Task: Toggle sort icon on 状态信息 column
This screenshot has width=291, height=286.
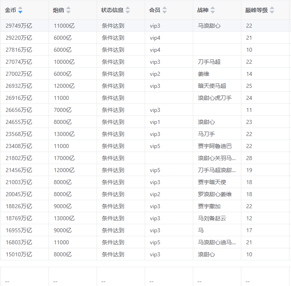Action: tap(127, 10)
